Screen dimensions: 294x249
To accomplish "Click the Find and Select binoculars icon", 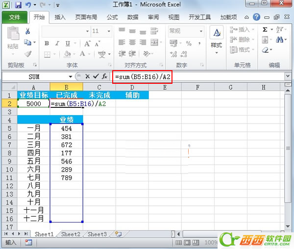I will 279,40.
